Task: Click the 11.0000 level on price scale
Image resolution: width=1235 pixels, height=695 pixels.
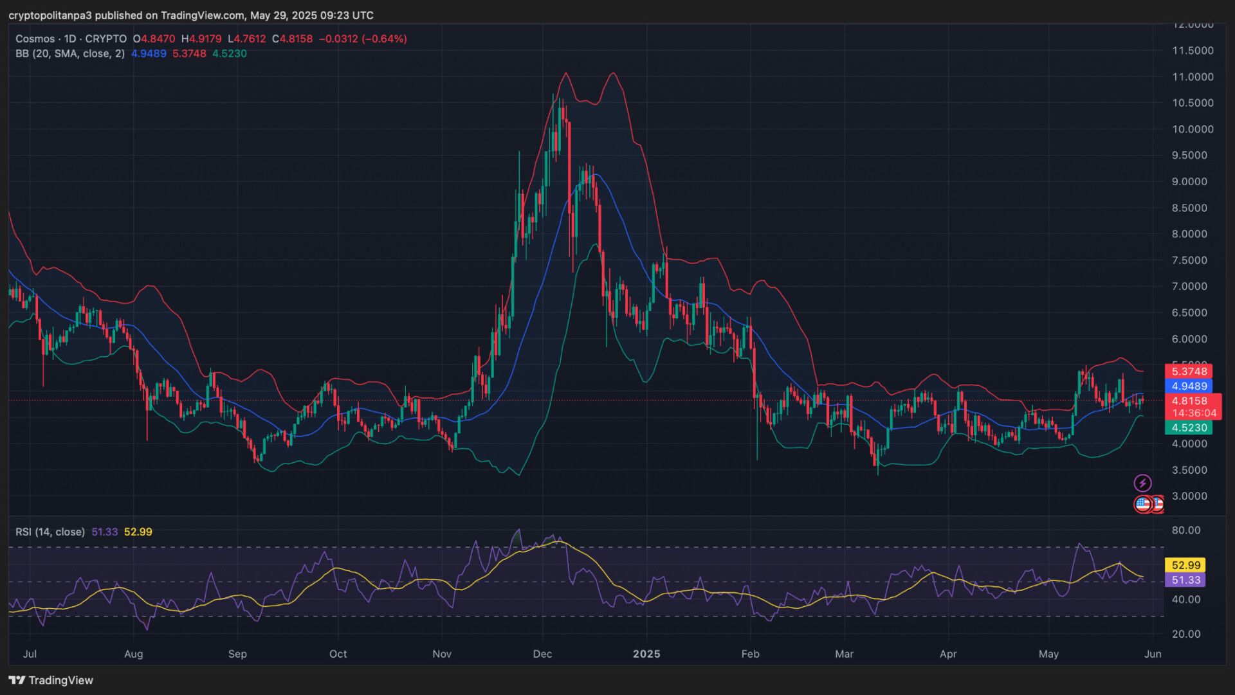Action: pyautogui.click(x=1193, y=77)
